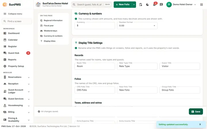This screenshot has width=207, height=129.
Task: Click the Save button
Action: 196,112
